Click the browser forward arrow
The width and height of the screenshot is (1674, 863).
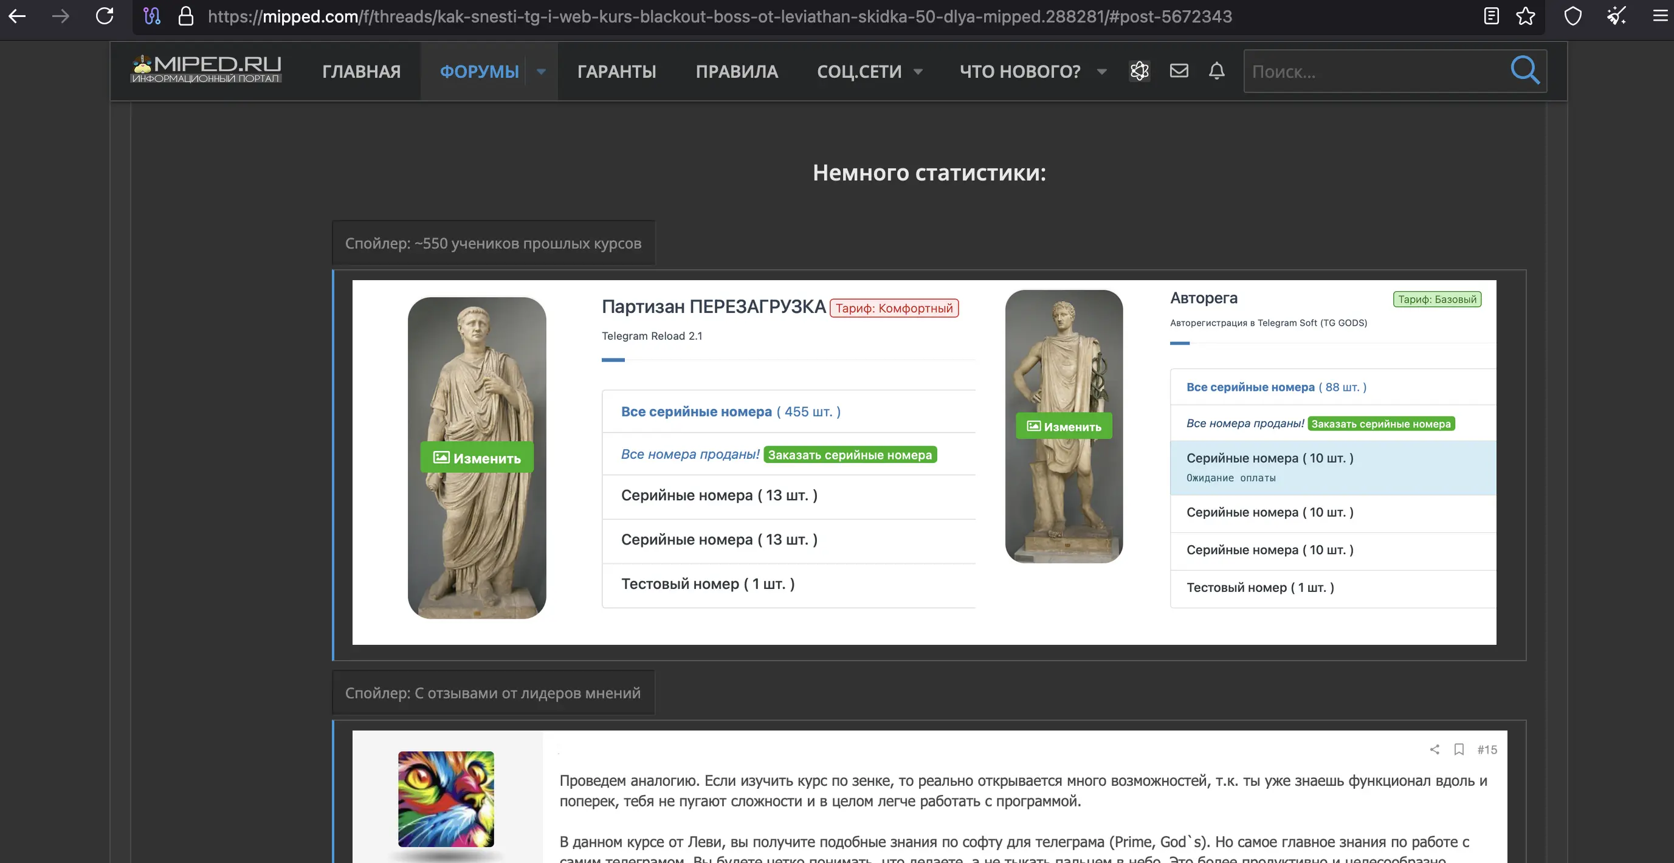60,16
